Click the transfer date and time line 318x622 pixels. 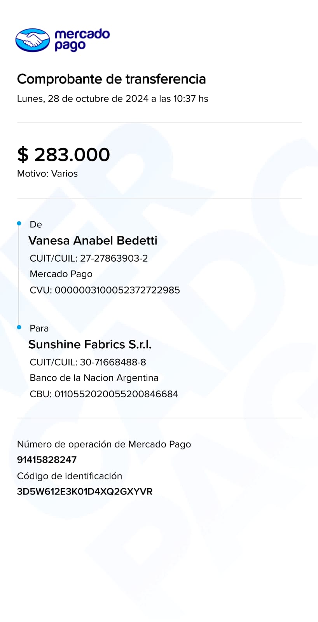point(112,99)
